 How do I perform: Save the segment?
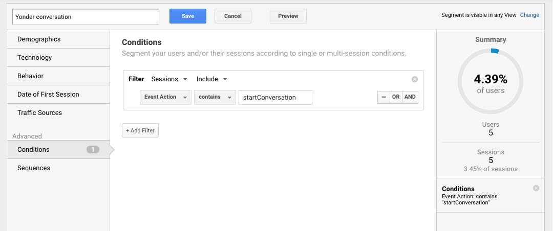tap(188, 16)
